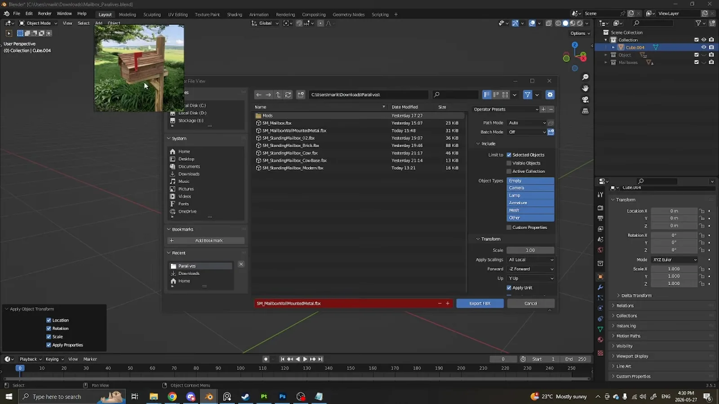The height and width of the screenshot is (404, 719).
Task: Open Steam from the taskbar
Action: pos(245,396)
